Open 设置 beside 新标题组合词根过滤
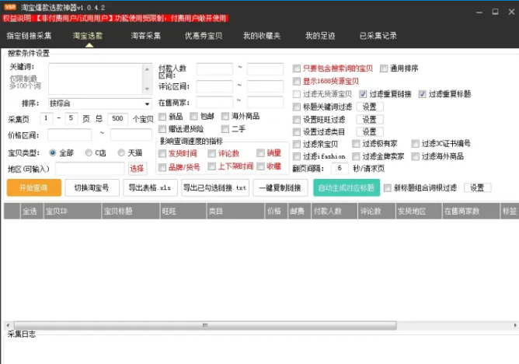This screenshot has height=364, width=519. 478,187
